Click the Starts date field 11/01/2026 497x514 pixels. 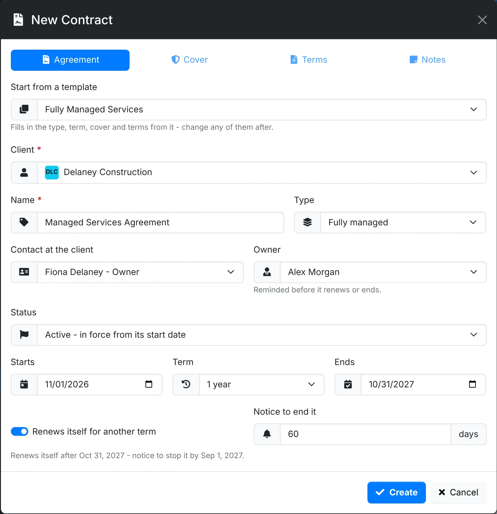coord(100,384)
